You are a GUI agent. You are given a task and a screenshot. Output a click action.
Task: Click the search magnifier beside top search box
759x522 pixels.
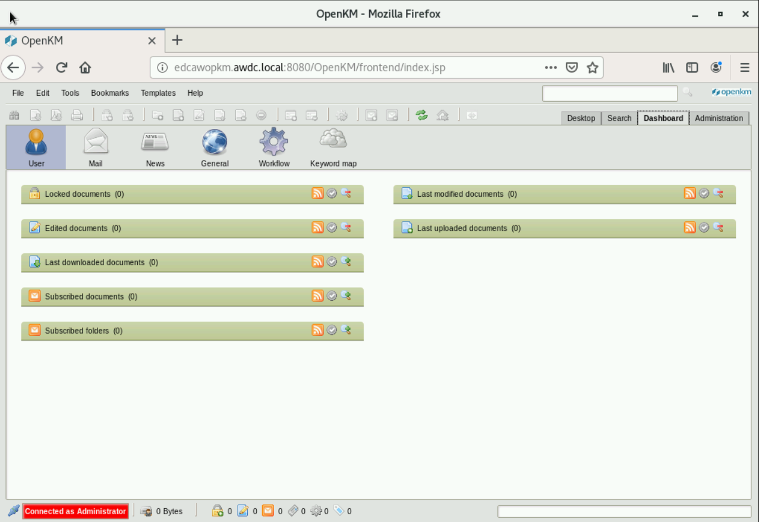[687, 92]
